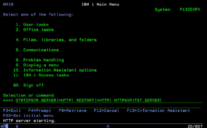Click the B session indicator in status bar

click(17, 126)
